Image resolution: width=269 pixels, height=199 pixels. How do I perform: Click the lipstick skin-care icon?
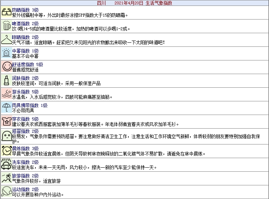pyautogui.click(x=6, y=80)
